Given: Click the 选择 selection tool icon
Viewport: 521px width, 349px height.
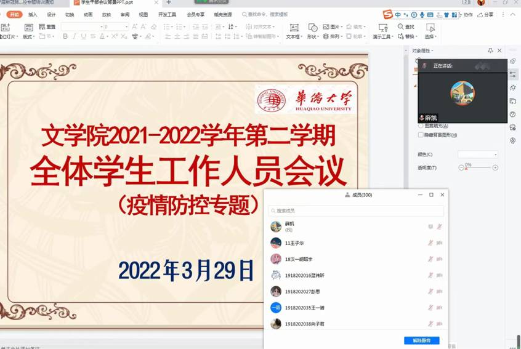Looking at the screenshot, I should (x=430, y=31).
